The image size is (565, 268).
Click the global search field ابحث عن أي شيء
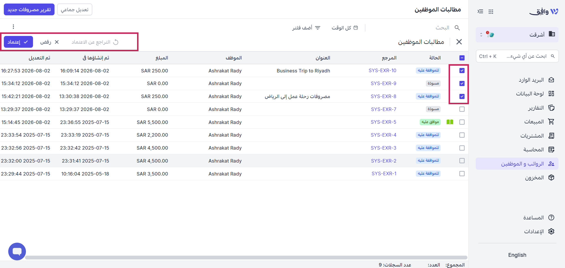pyautogui.click(x=517, y=56)
